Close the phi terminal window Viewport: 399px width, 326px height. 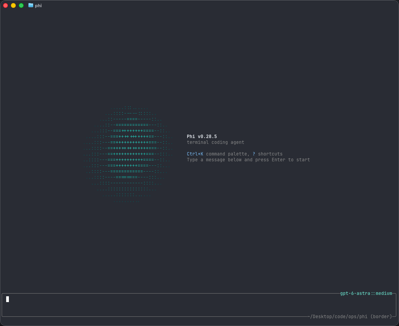(5, 5)
